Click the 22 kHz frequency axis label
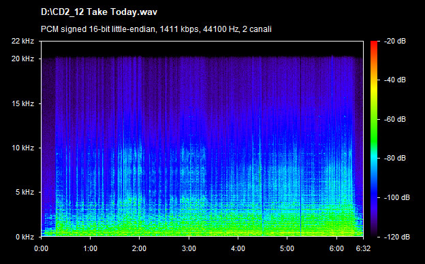Screen dimensions: 425x264 tap(22, 41)
